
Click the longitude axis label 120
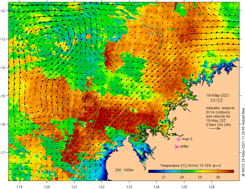point(47,187)
